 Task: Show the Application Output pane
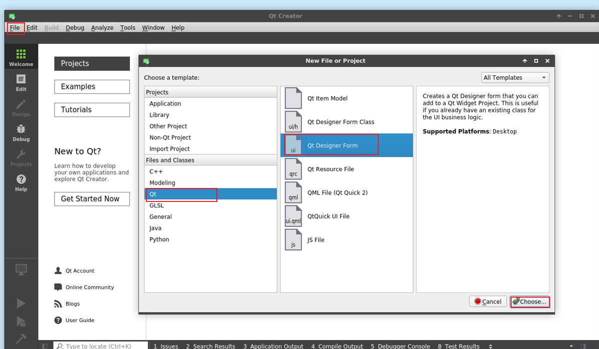click(x=273, y=346)
